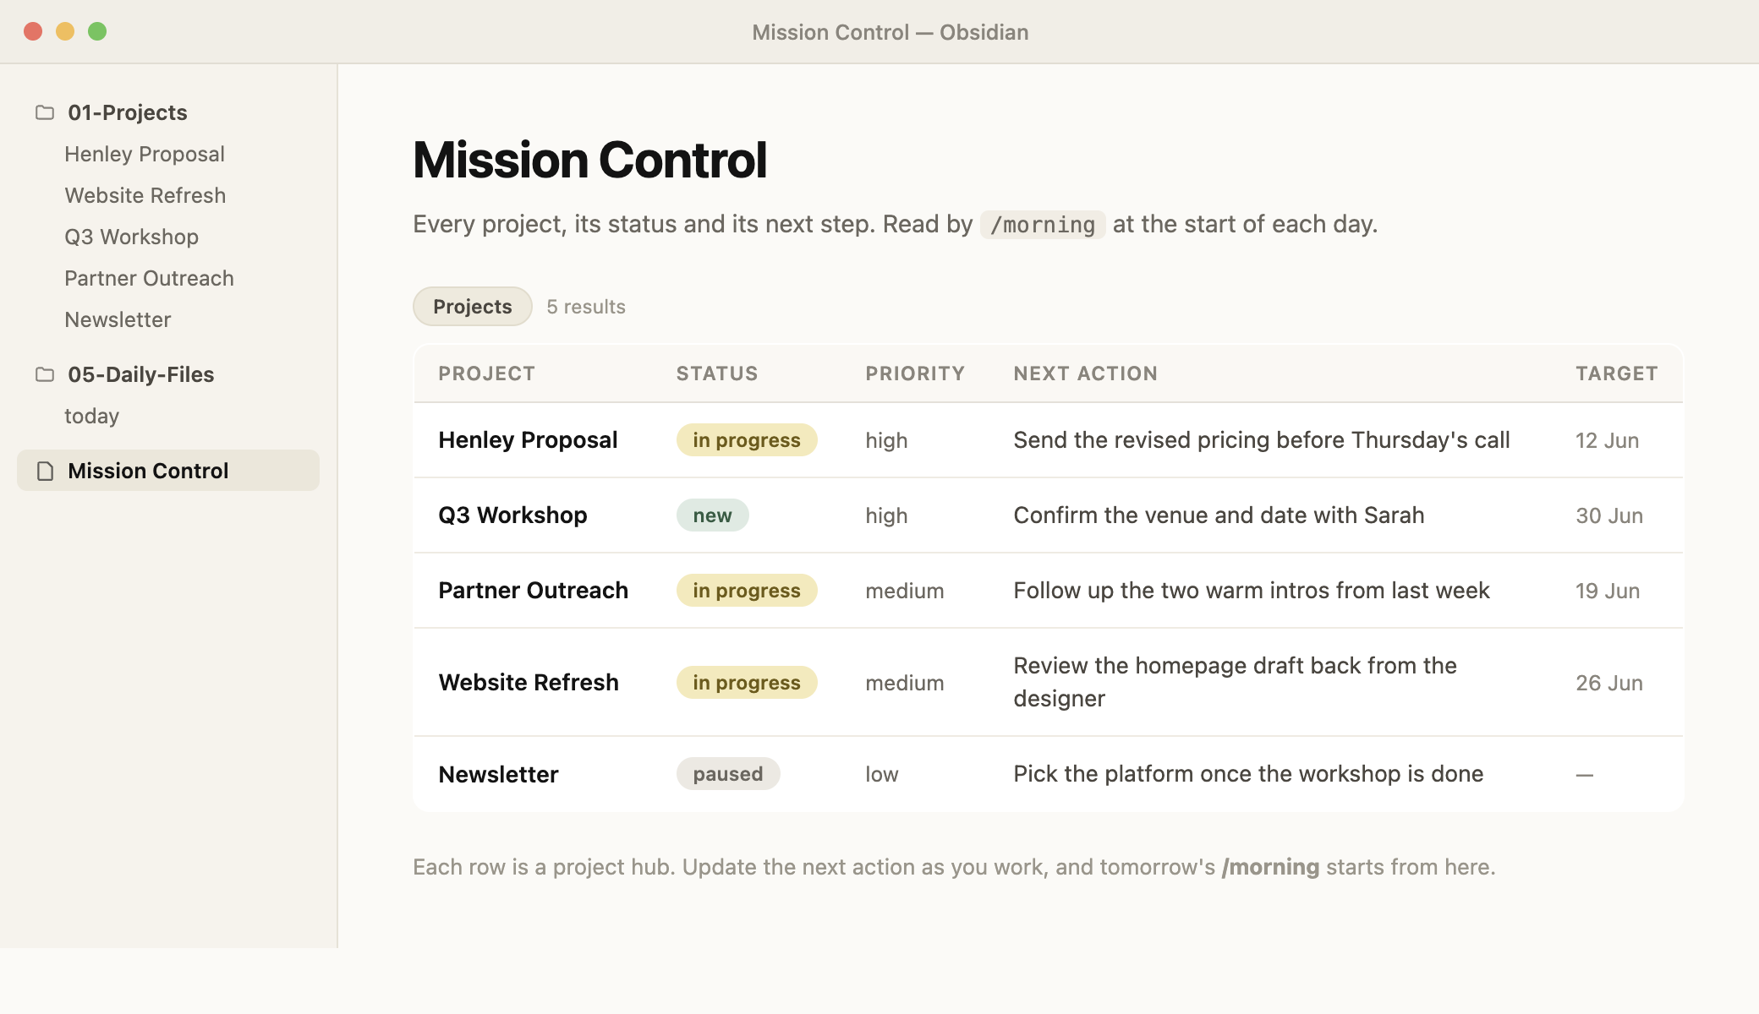Viewport: 1759px width, 1014px height.
Task: Click the 26 Jun target date
Action: tap(1609, 683)
